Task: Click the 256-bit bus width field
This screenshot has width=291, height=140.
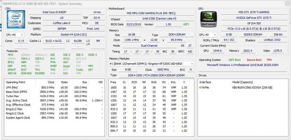Action: click(x=278, y=35)
